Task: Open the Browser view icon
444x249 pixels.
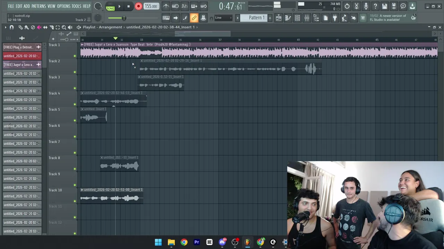Action: [x=316, y=18]
